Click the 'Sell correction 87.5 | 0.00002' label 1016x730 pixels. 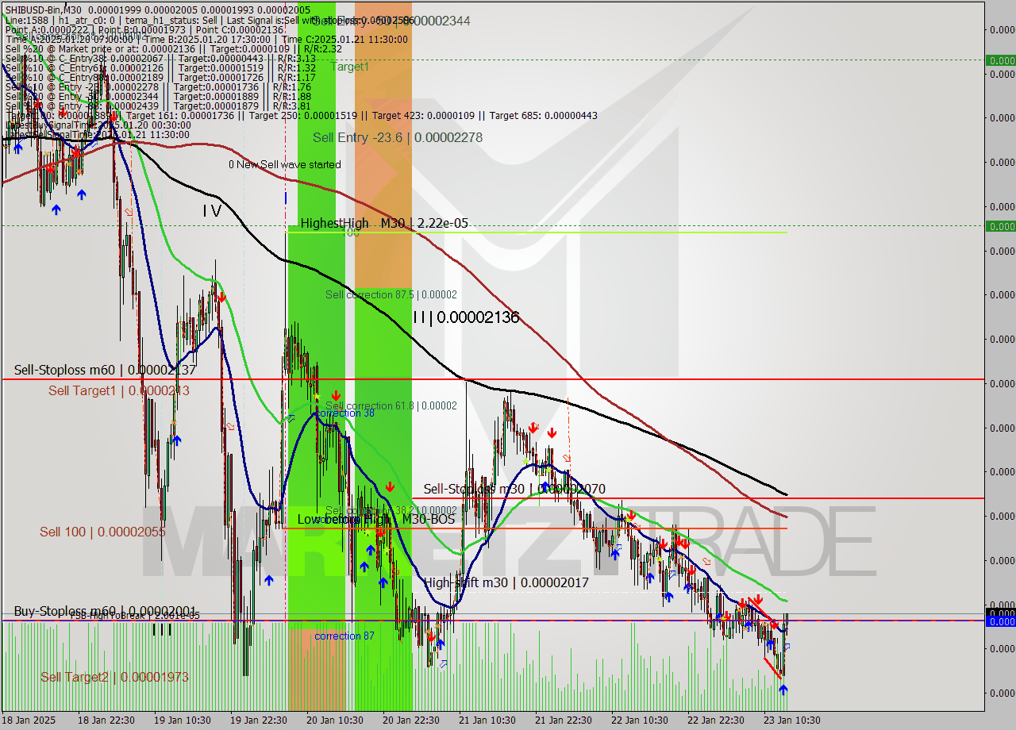point(391,294)
